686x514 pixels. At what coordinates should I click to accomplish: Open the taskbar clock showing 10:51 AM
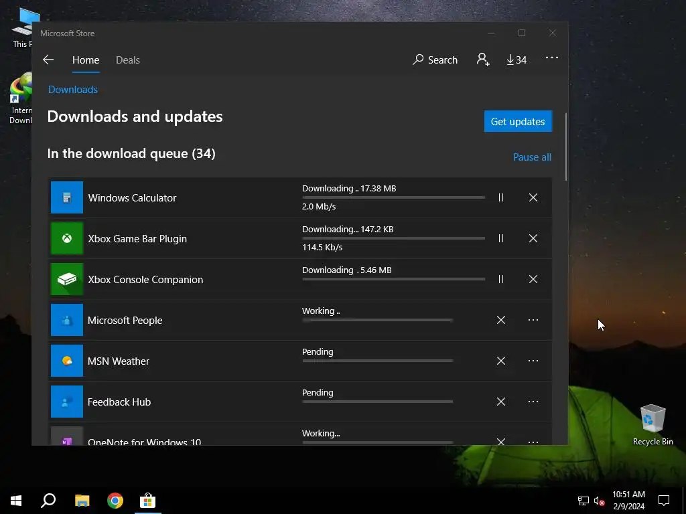click(628, 501)
